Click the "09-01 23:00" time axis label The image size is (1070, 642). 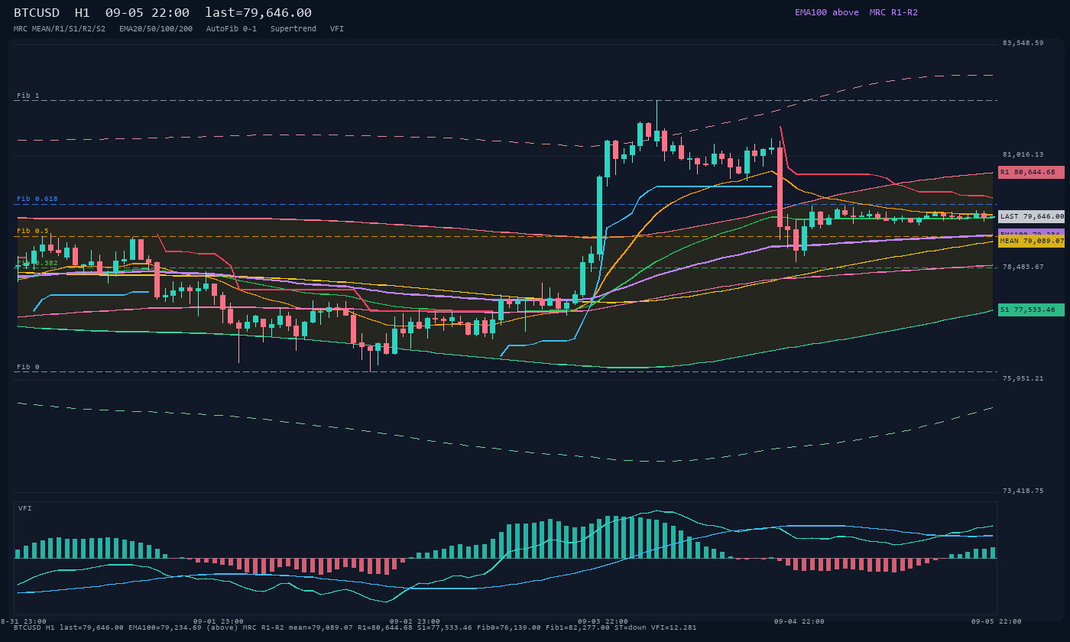[219, 621]
